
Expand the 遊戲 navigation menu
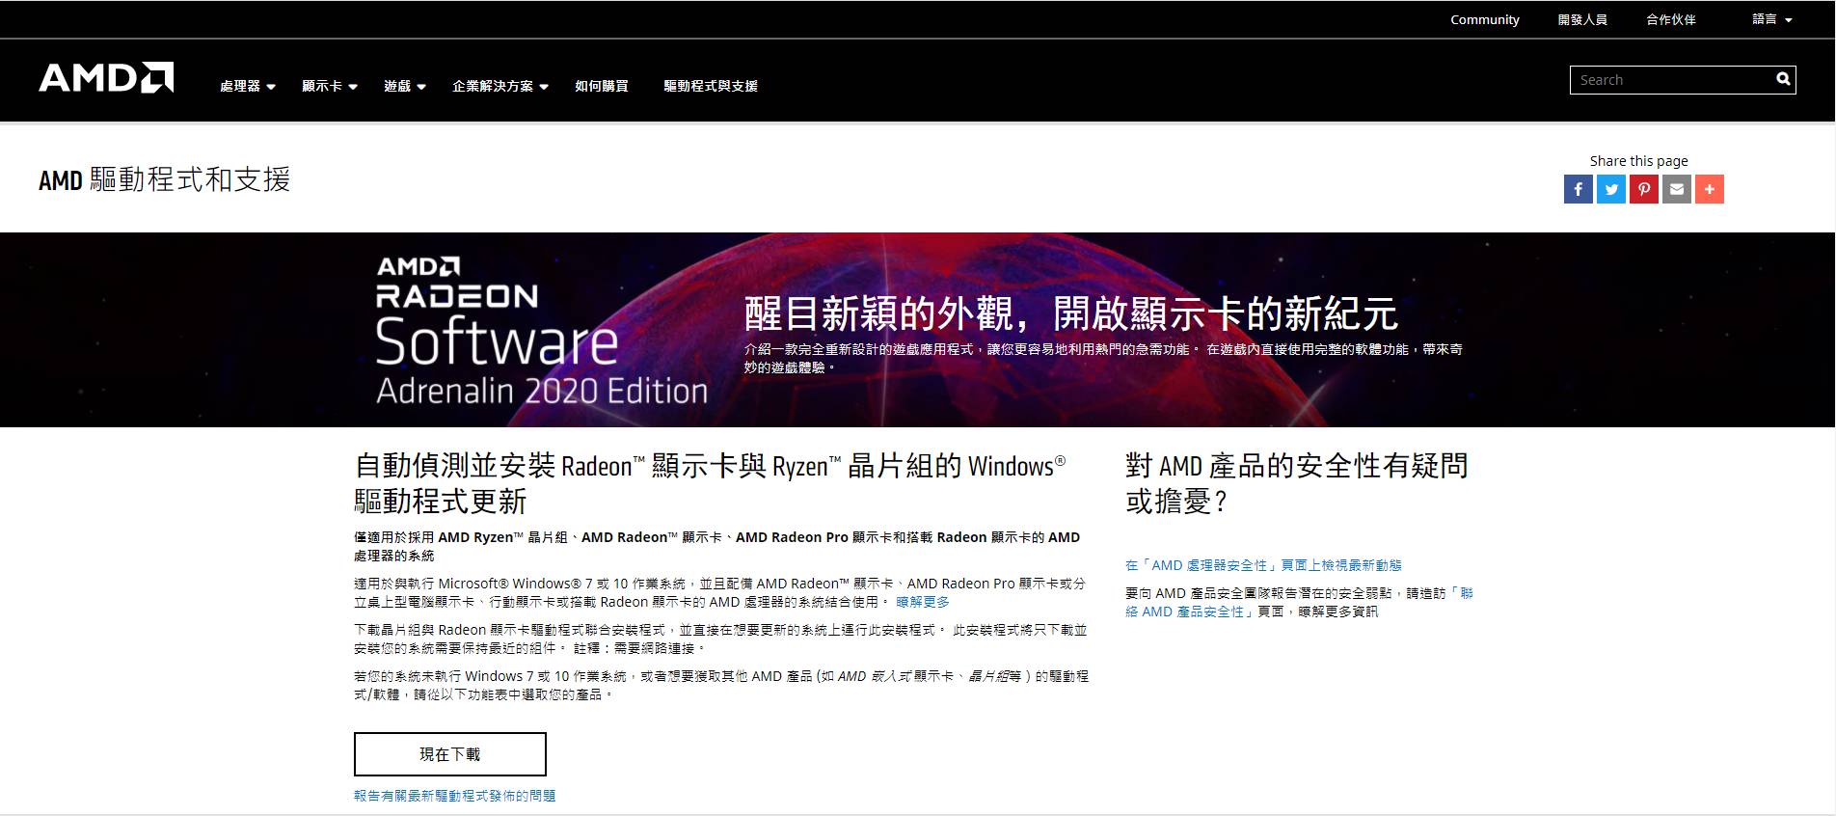(404, 86)
